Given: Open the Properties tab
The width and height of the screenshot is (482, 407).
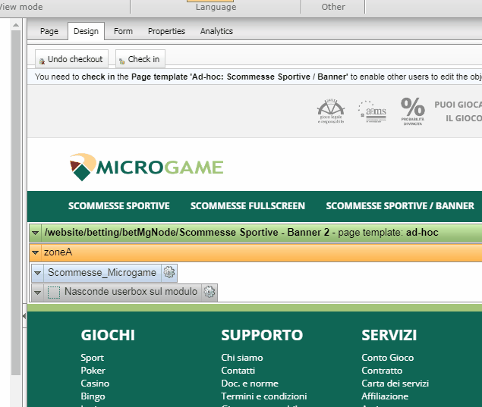Looking at the screenshot, I should pyautogui.click(x=166, y=31).
